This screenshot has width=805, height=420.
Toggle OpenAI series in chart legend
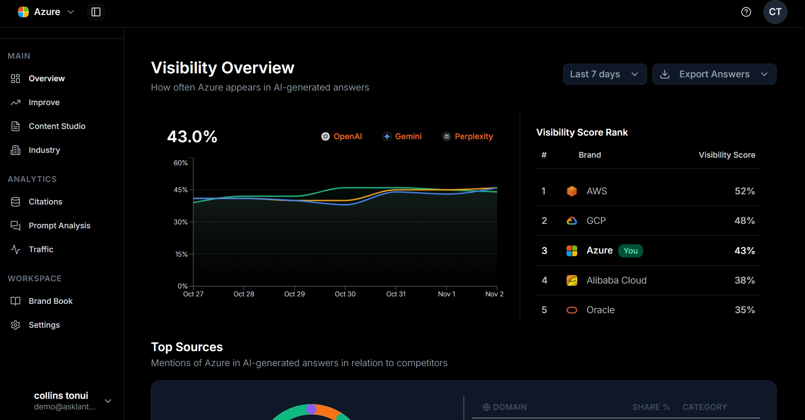tap(341, 136)
